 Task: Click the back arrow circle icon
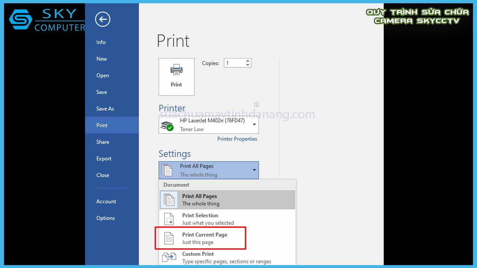click(x=102, y=19)
